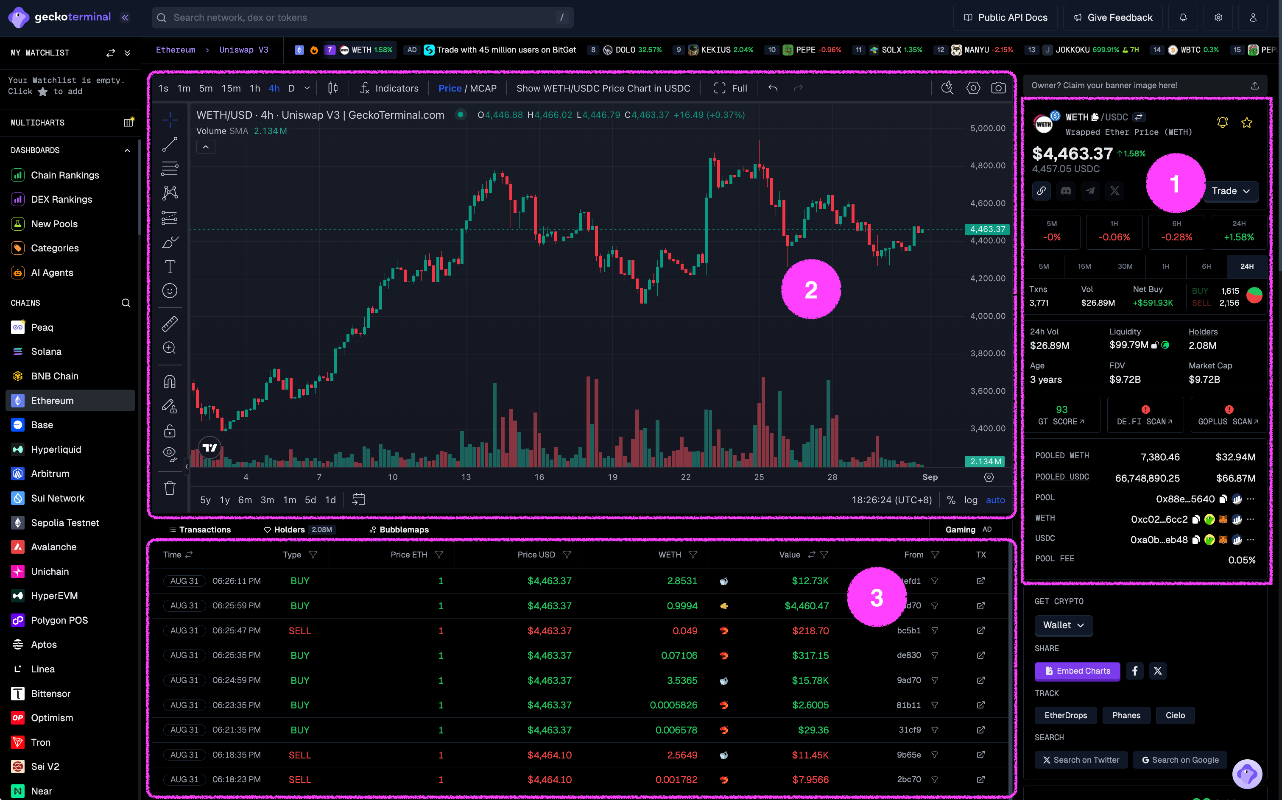Toggle auto scale on chart
The width and height of the screenshot is (1282, 800).
click(995, 500)
